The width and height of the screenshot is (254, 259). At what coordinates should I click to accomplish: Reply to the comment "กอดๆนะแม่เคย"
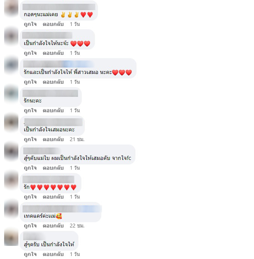click(53, 24)
